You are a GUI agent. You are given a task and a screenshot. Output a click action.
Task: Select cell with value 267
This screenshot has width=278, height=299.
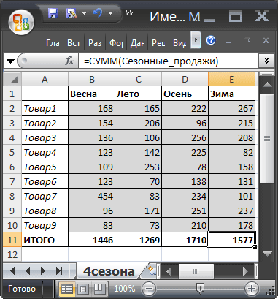point(232,108)
